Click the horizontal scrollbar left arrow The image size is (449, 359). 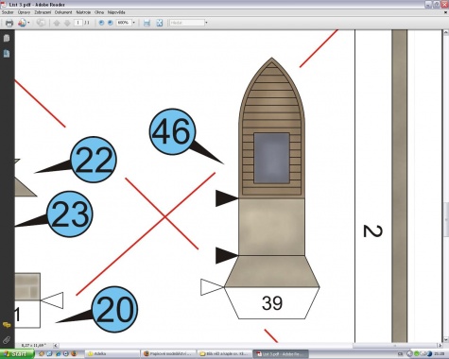56,346
